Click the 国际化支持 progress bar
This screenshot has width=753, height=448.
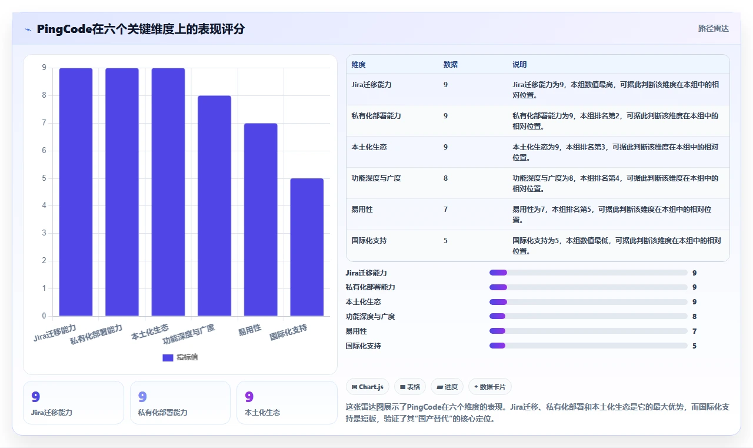(x=588, y=346)
